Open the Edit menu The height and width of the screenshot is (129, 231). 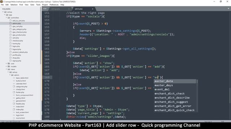tap(7, 5)
